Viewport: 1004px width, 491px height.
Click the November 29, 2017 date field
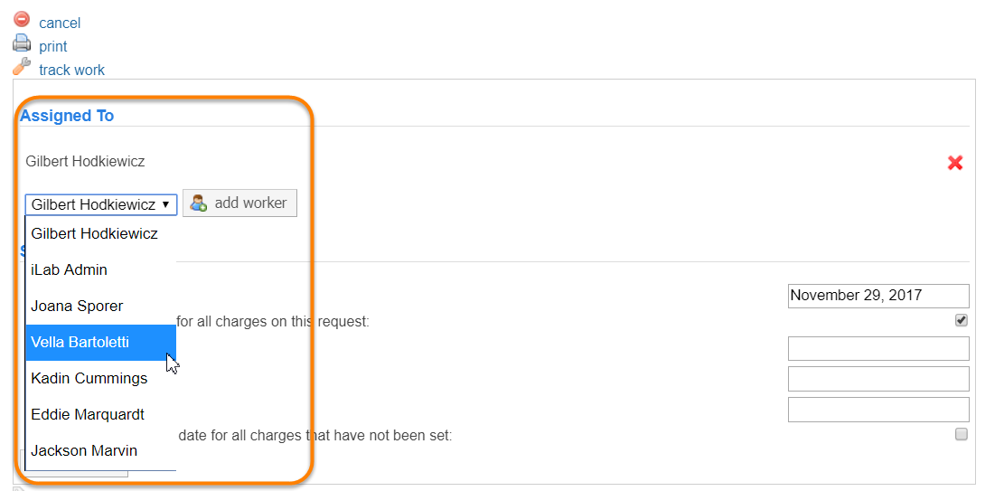tap(877, 296)
